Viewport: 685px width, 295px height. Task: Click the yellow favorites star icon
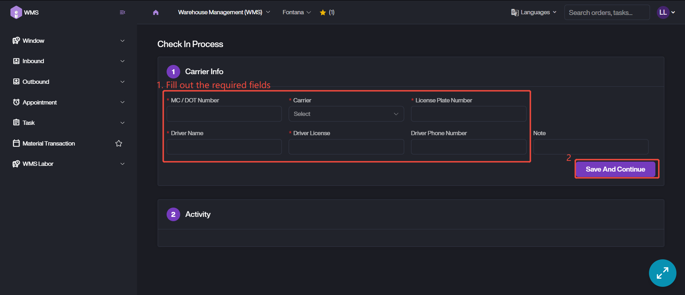(x=323, y=12)
